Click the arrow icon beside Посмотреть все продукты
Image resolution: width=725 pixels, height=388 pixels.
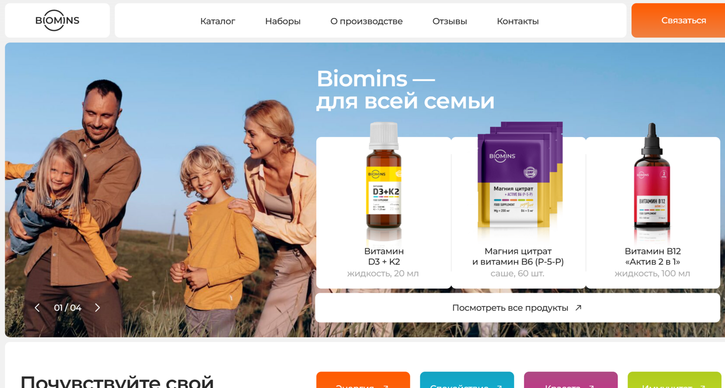coord(579,307)
